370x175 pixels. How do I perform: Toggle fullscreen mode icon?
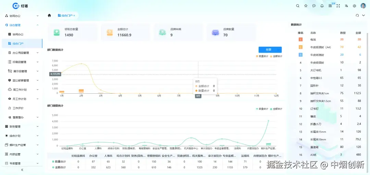pyautogui.click(x=338, y=6)
